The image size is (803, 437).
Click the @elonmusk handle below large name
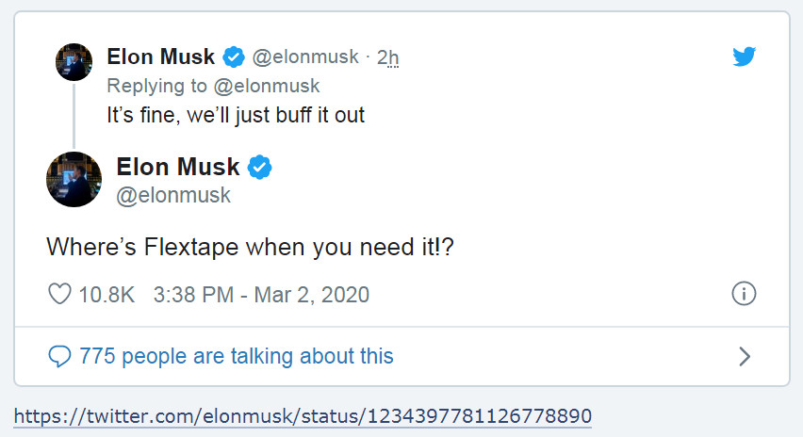[x=173, y=195]
